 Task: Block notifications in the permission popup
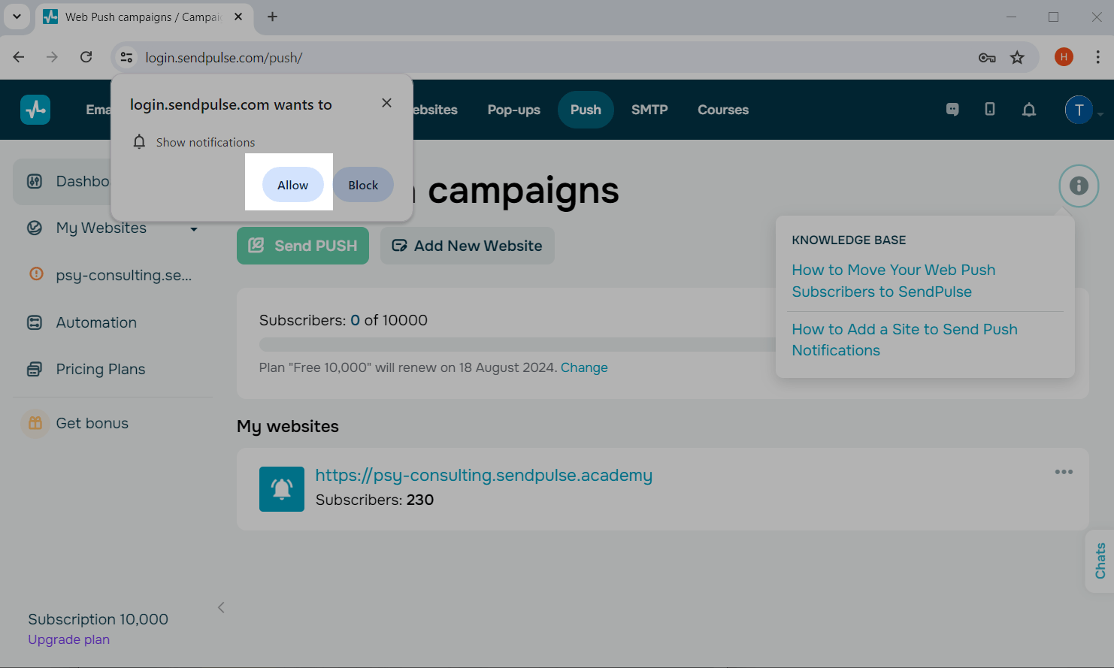point(363,185)
